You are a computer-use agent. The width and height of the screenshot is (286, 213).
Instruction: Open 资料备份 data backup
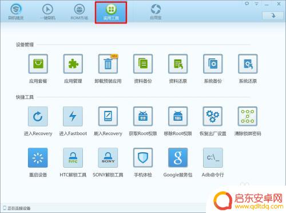coord(143,64)
